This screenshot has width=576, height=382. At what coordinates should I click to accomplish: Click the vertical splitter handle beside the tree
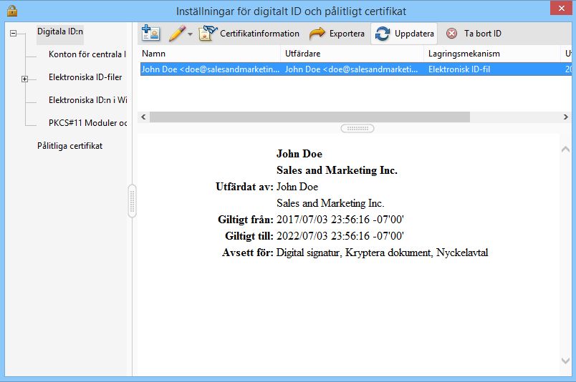(133, 201)
